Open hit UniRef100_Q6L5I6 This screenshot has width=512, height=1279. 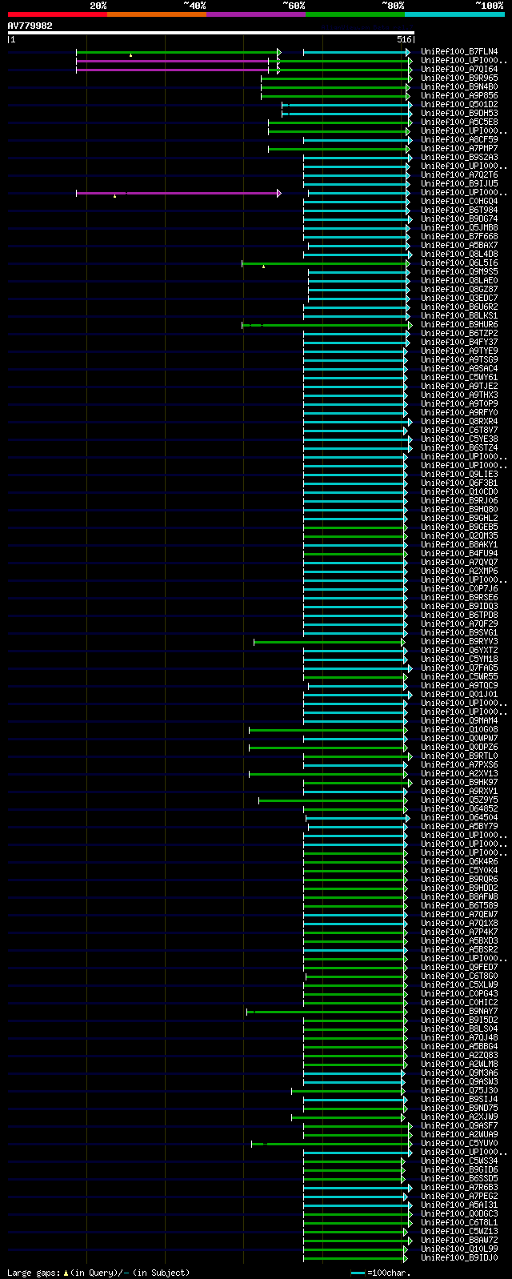pos(459,263)
